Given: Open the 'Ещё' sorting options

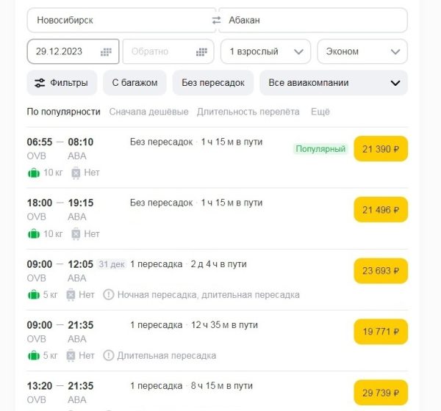Looking at the screenshot, I should [320, 112].
